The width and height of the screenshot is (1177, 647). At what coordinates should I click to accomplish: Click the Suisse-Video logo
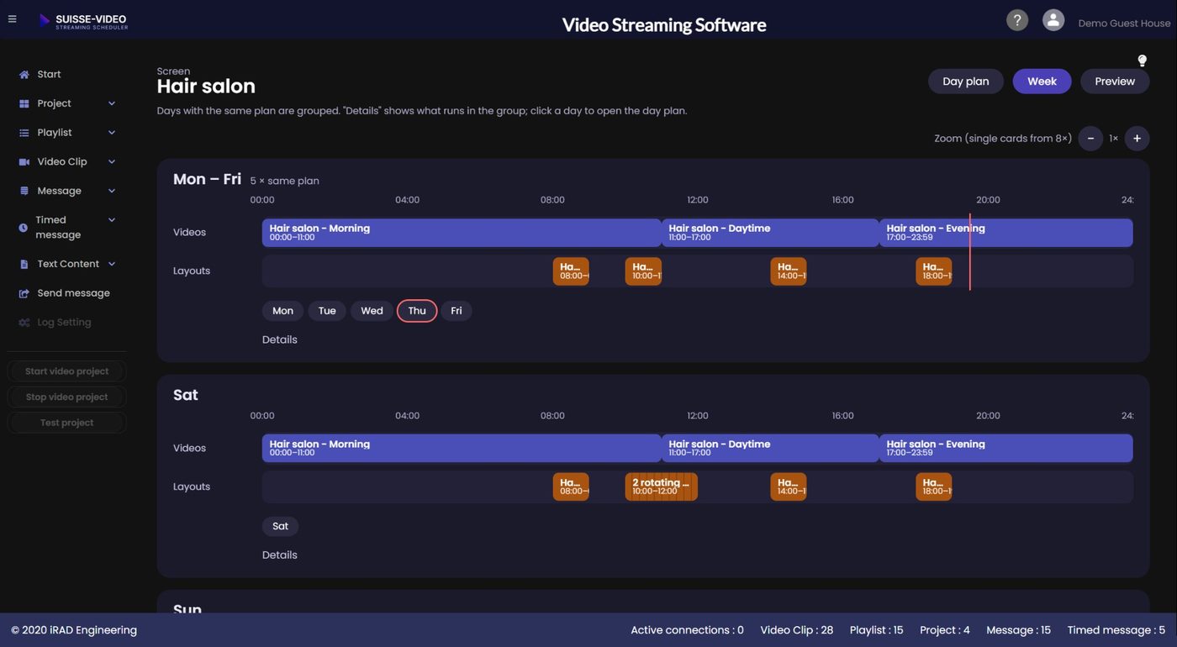(83, 21)
